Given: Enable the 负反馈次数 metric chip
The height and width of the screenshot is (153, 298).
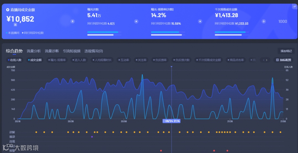Looking at the screenshot, I should coord(182,60).
